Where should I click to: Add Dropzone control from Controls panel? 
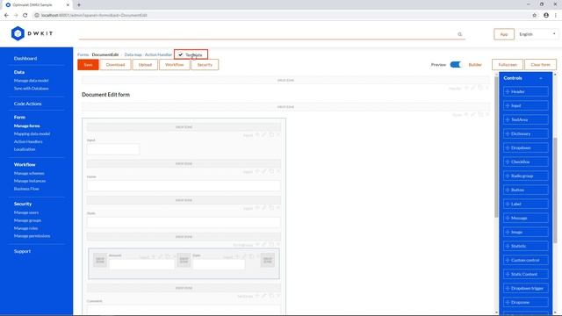point(525,302)
